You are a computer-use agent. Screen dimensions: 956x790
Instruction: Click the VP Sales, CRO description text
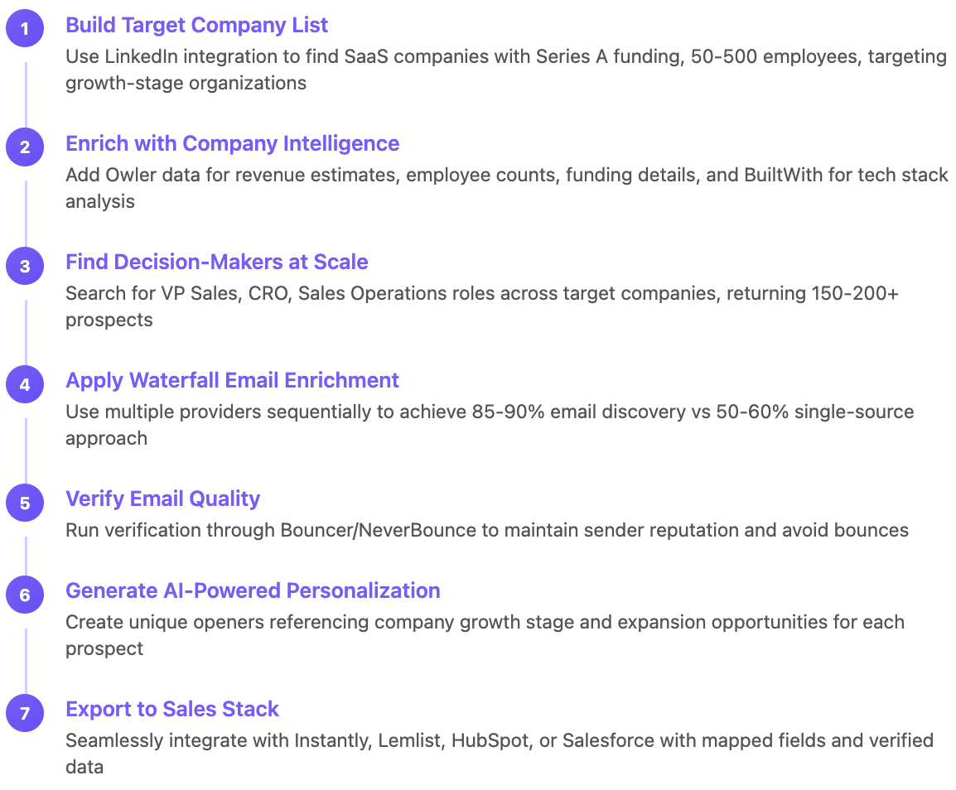pos(481,306)
